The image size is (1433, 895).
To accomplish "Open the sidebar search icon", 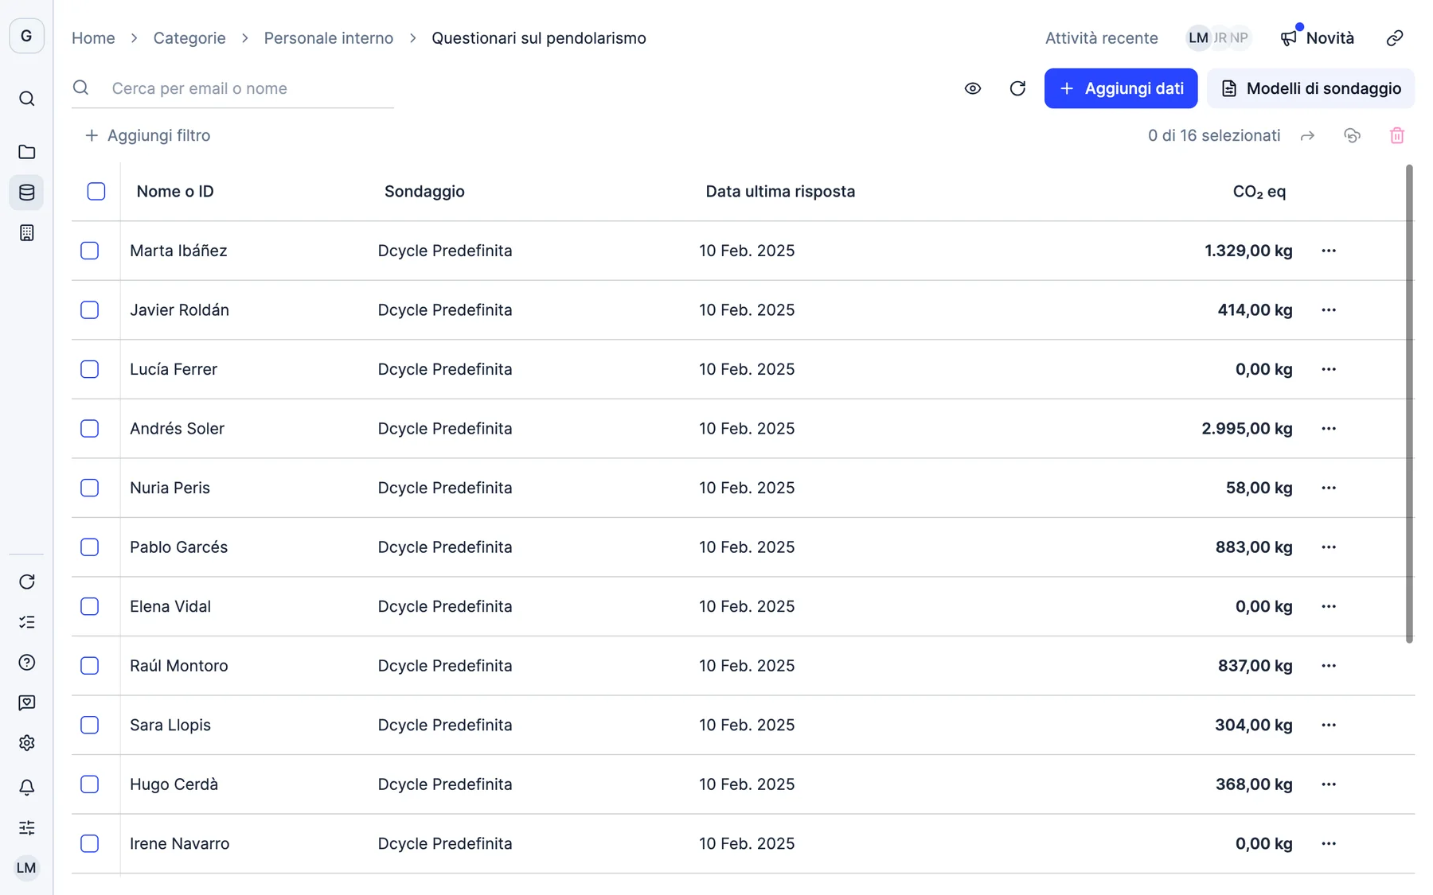I will coord(26,99).
